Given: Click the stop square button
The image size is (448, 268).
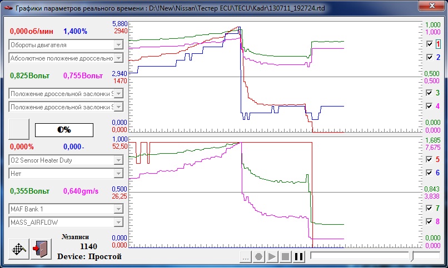Looking at the screenshot, I should coord(286,256).
